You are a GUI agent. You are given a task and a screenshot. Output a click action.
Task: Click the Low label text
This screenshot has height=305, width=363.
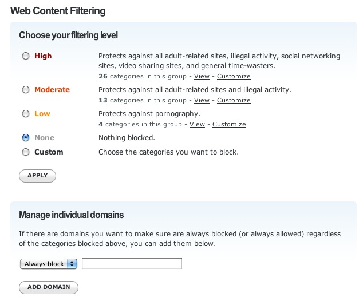42,114
